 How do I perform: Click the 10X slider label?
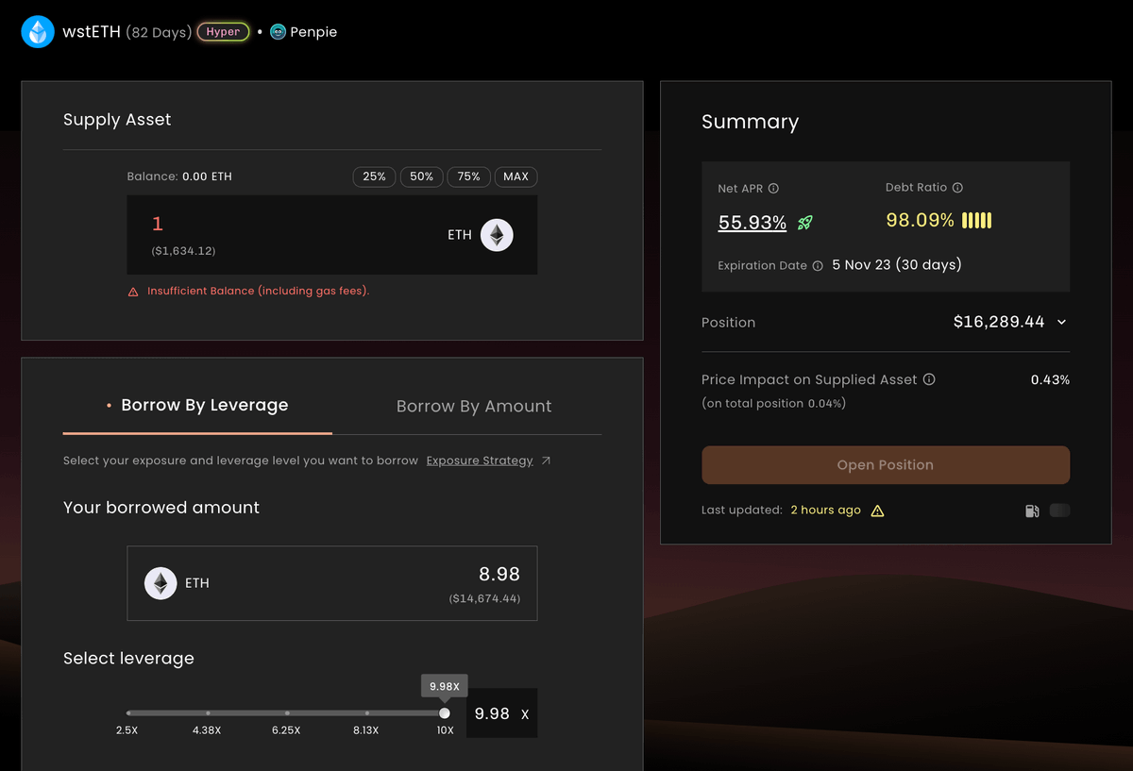(445, 730)
